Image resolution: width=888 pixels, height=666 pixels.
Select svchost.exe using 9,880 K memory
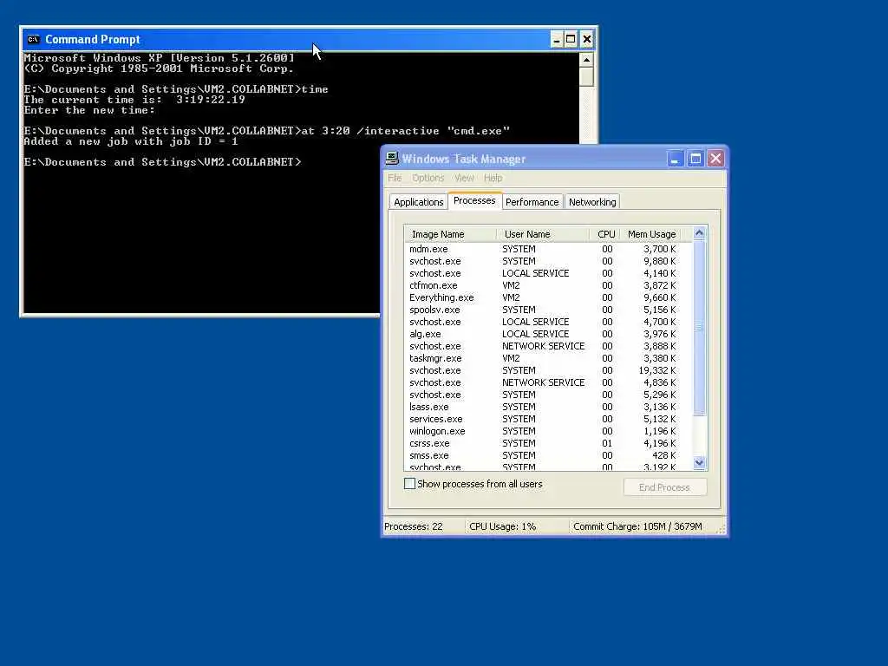[548, 261]
